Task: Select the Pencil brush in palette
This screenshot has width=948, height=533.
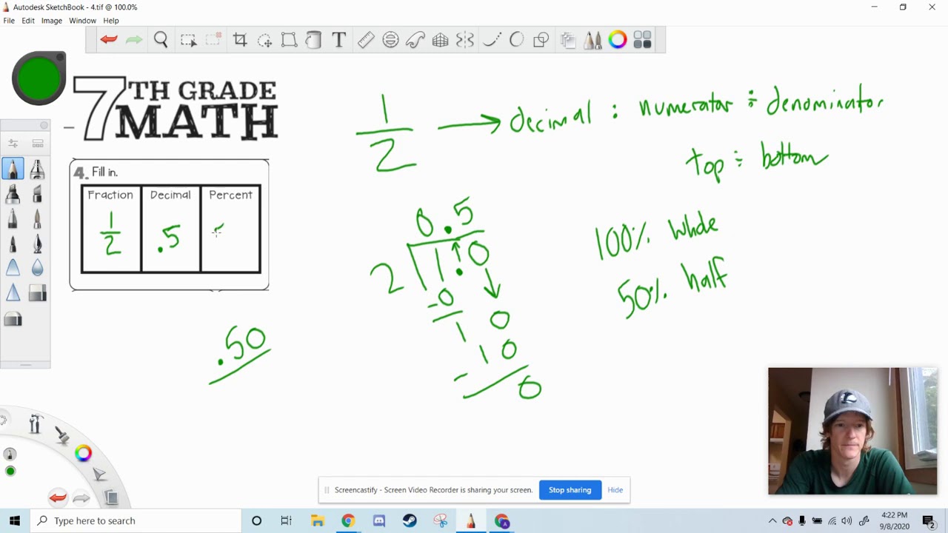Action: [13, 170]
